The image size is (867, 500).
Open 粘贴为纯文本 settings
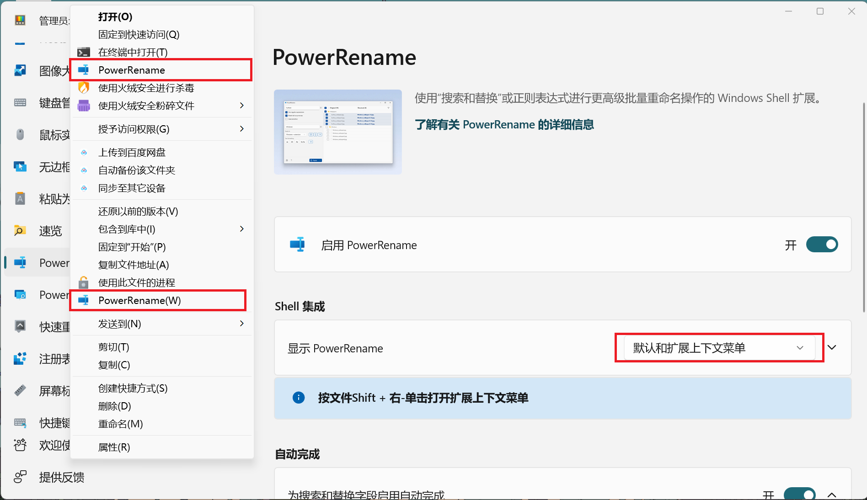pyautogui.click(x=20, y=199)
